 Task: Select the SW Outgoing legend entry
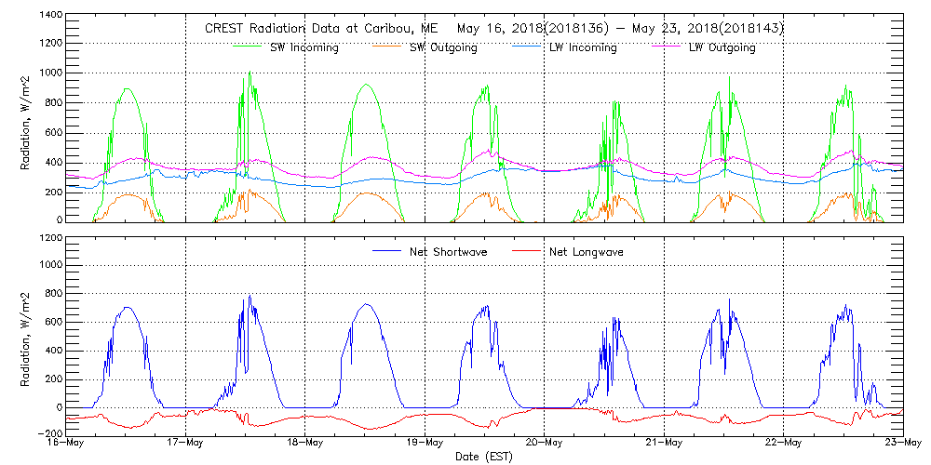click(x=443, y=47)
